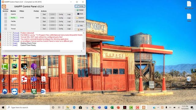Screen dimensions: 196x110
Task: Open Recycle Bin on desktop
Action: (189, 79)
